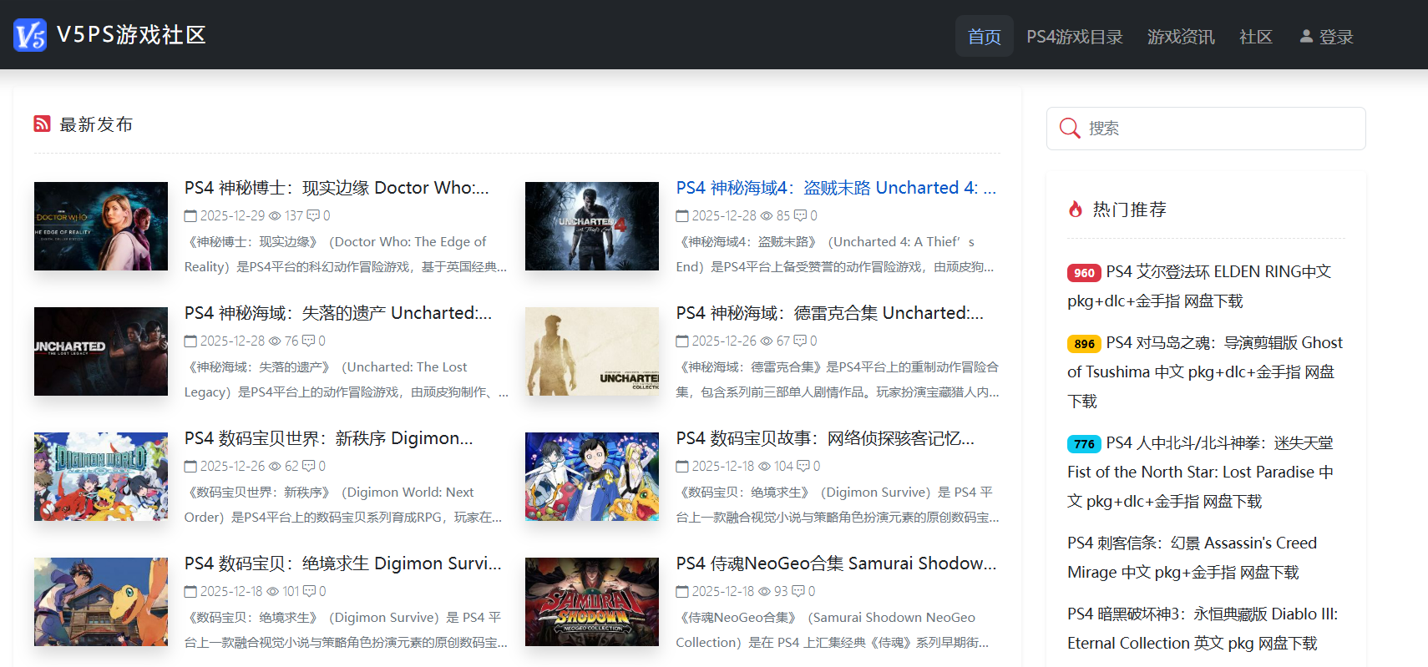Click comment icon on 失落的遗产 post

click(308, 341)
